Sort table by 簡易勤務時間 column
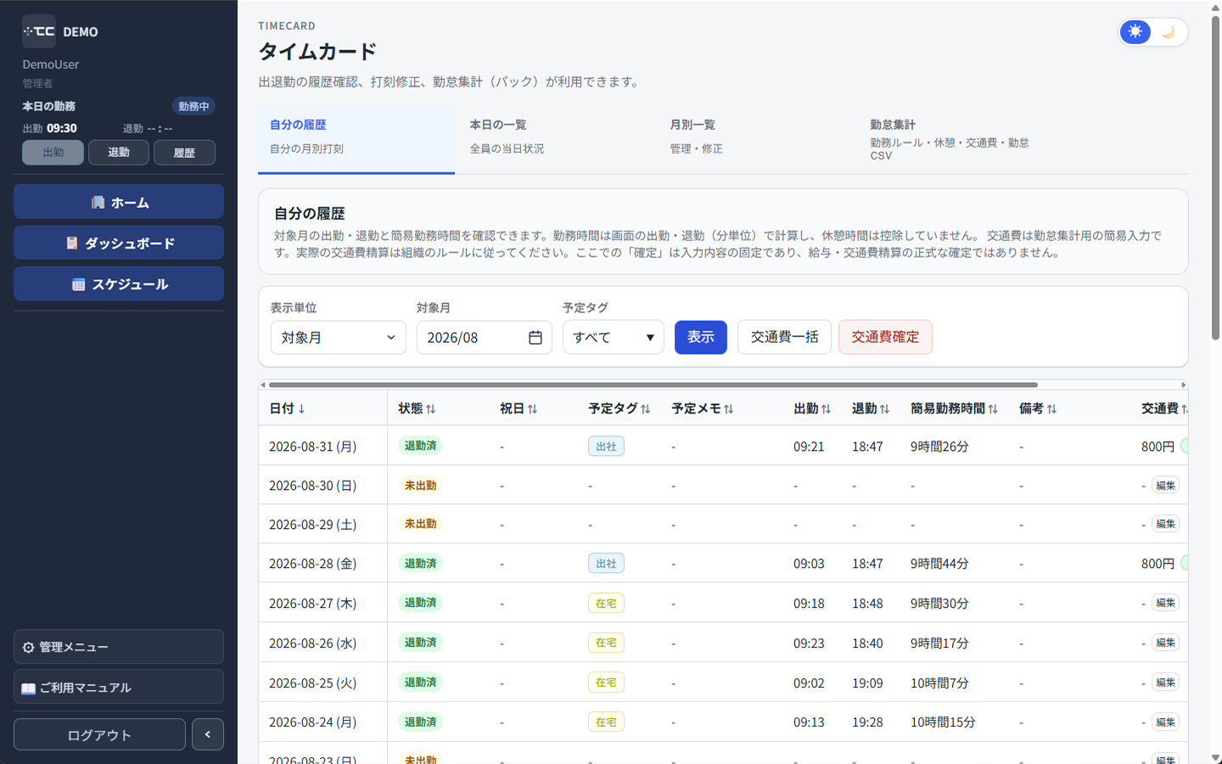The height and width of the screenshot is (764, 1222). pos(954,408)
